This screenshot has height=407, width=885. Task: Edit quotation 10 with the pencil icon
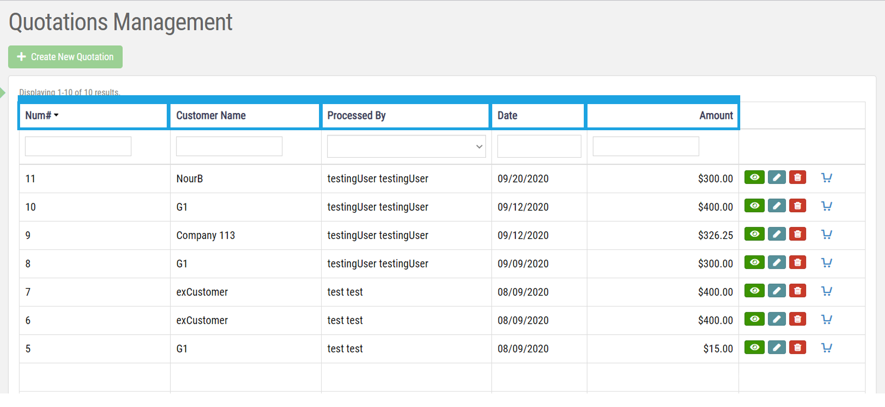pyautogui.click(x=776, y=206)
